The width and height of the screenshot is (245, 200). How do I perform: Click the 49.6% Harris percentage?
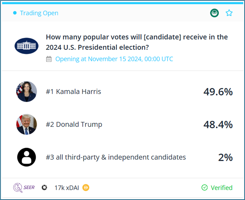218,92
